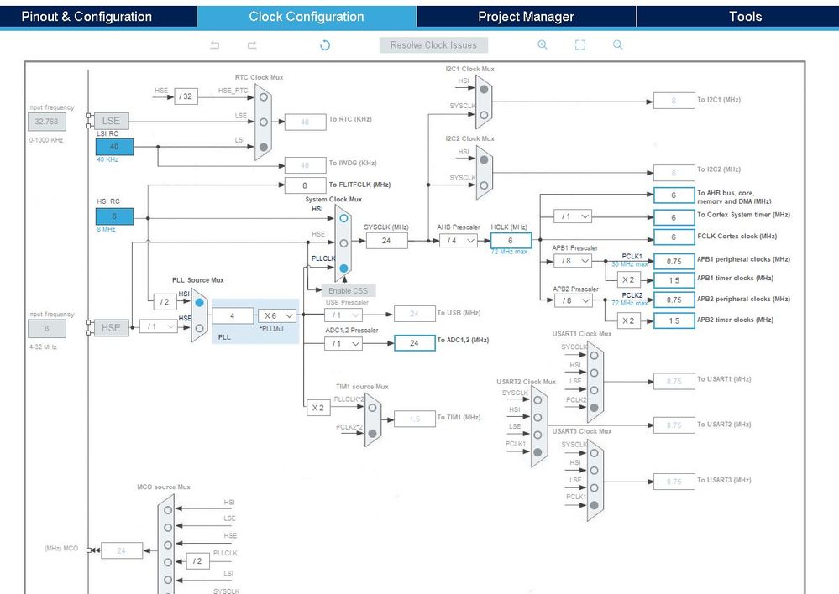Select SYSCLK in I2C1 Clock Mux
The width and height of the screenshot is (839, 594).
(x=485, y=115)
